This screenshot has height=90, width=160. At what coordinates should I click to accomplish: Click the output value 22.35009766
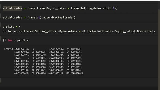(56, 52)
